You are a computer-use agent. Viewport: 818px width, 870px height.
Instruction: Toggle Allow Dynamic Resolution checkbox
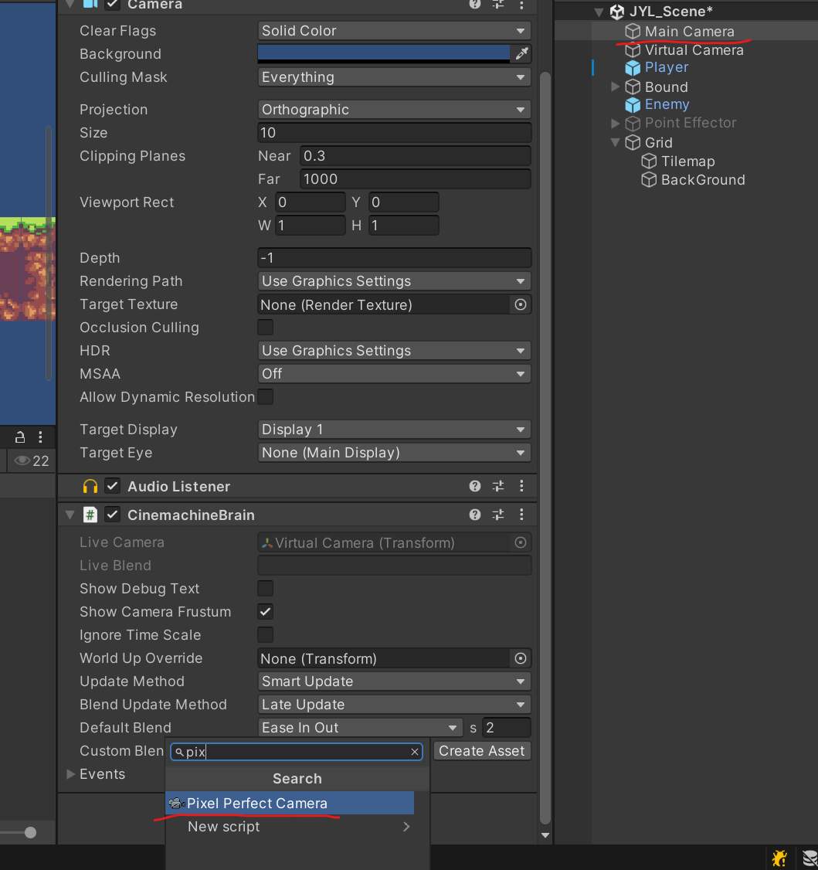point(265,397)
